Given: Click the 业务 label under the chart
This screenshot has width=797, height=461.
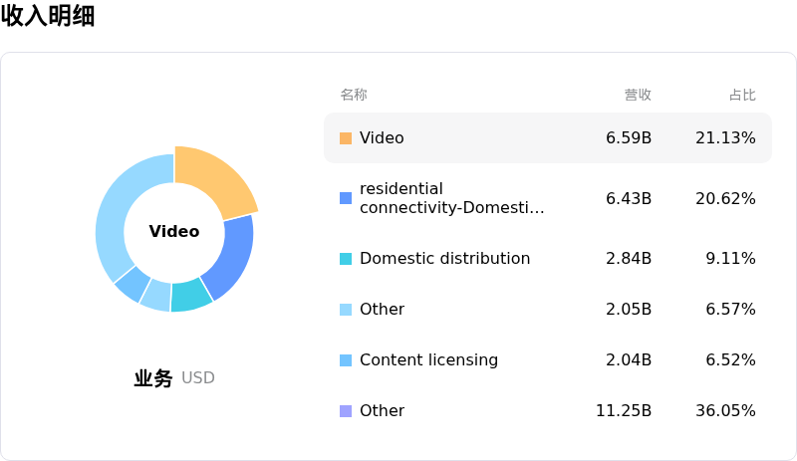Looking at the screenshot, I should [x=153, y=378].
